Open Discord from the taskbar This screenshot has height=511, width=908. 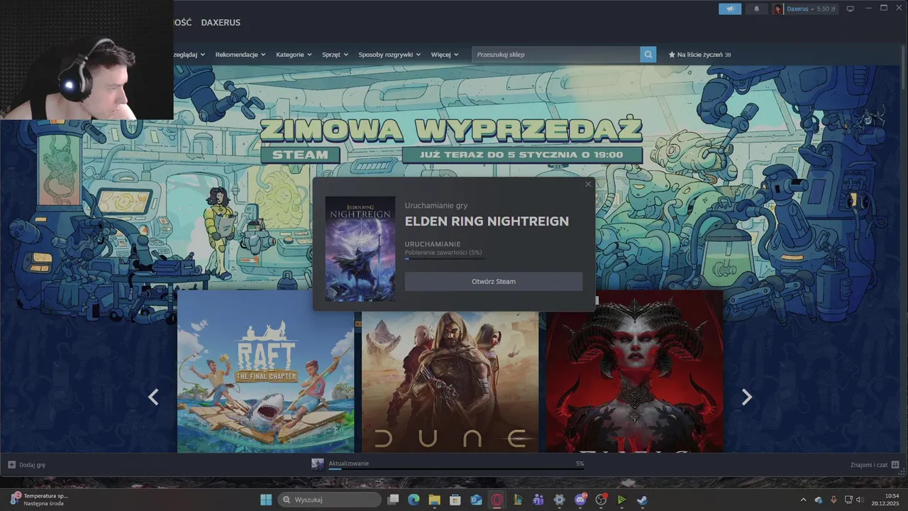[580, 500]
